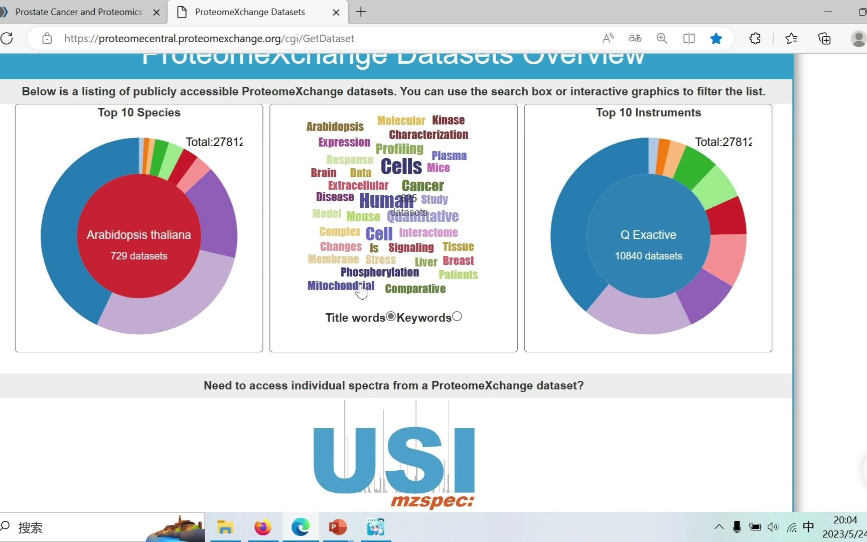
Task: Filter by the word Cancer in cloud
Action: coord(423,186)
